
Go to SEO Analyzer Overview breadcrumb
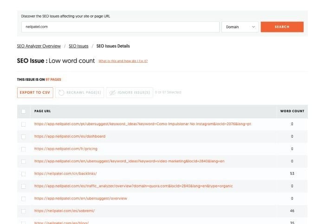point(39,46)
